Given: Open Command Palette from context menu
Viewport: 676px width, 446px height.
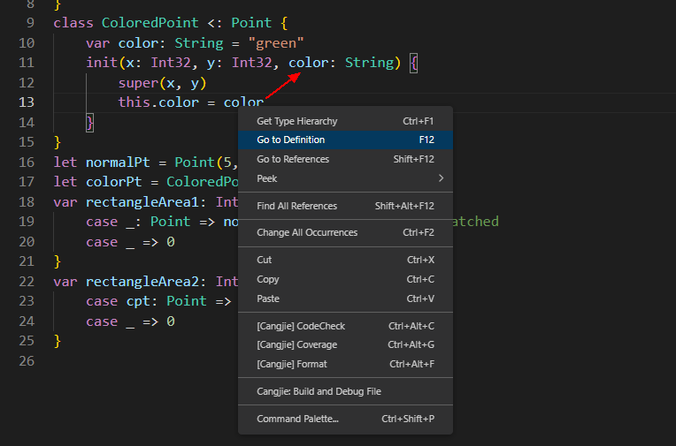Looking at the screenshot, I should click(297, 419).
